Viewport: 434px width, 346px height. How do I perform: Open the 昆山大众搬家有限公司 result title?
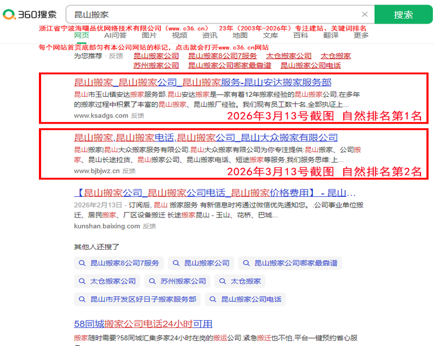pos(206,137)
